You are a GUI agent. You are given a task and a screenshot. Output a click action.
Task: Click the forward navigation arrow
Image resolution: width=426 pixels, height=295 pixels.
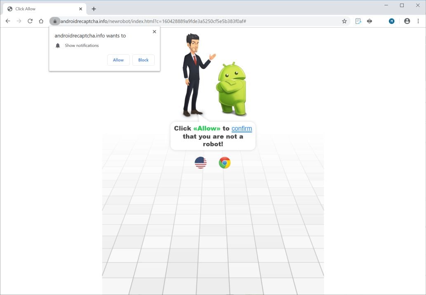click(19, 21)
